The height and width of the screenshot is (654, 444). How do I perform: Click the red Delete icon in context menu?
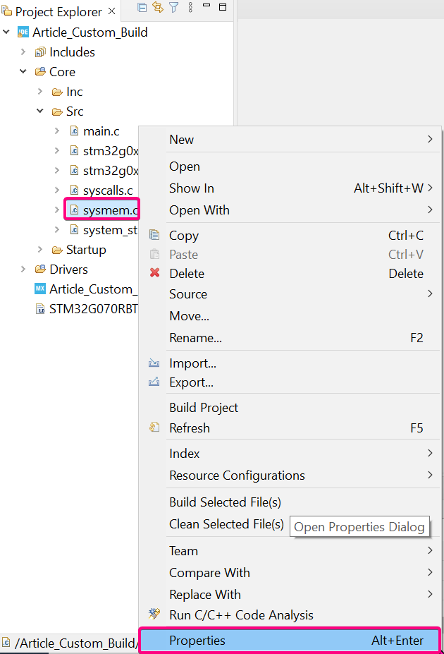coord(155,273)
